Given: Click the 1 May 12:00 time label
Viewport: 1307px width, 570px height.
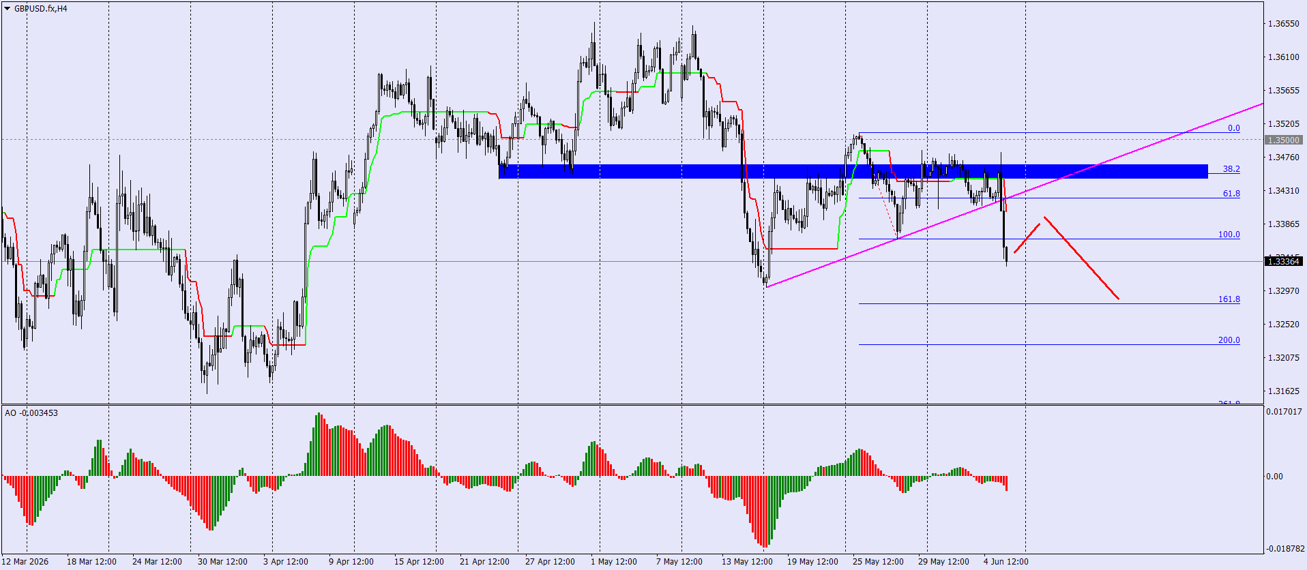Looking at the screenshot, I should (613, 562).
